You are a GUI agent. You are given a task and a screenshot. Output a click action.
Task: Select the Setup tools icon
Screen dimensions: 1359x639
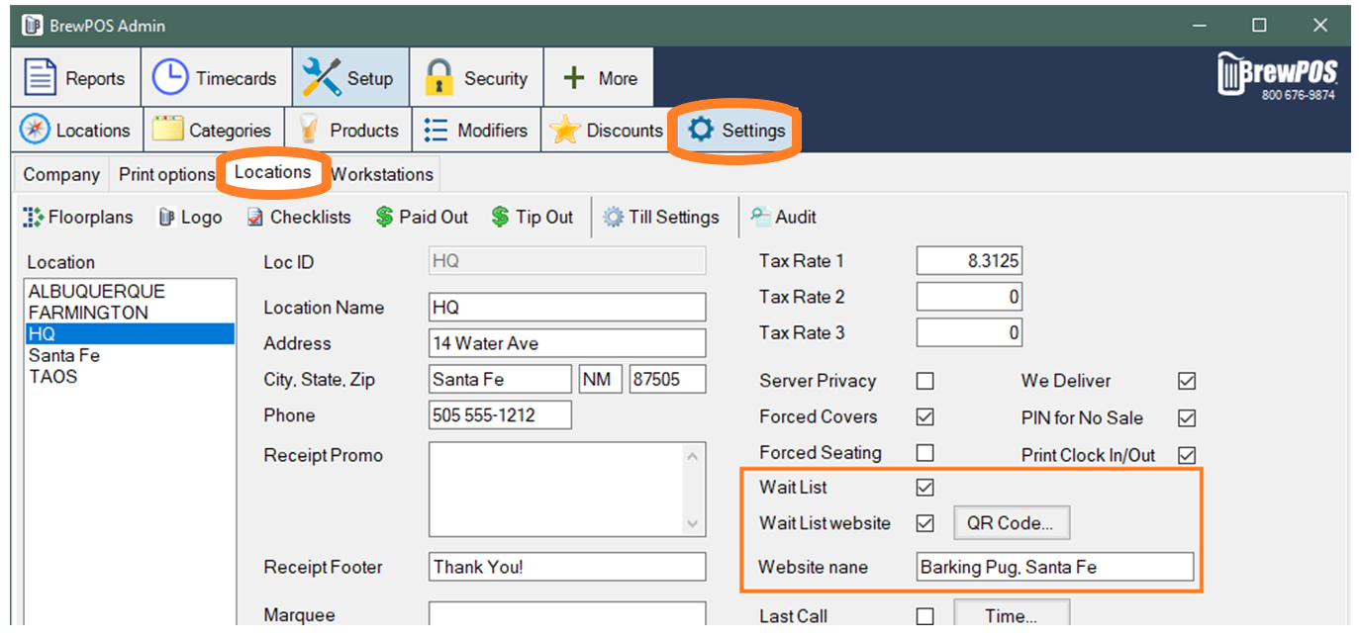(x=322, y=78)
